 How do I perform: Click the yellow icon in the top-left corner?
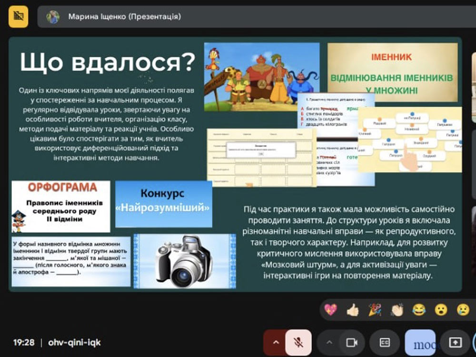[18, 16]
